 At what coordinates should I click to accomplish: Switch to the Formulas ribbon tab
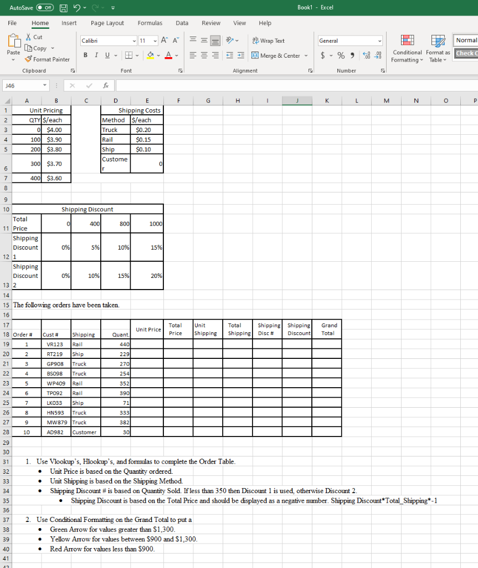[x=150, y=23]
